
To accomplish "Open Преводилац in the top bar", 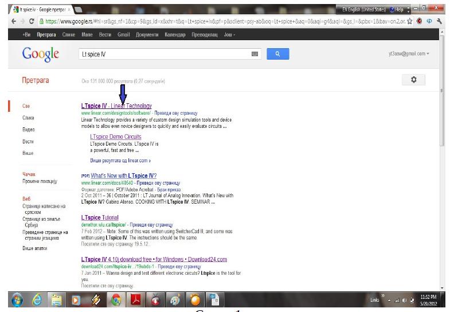I will (205, 34).
